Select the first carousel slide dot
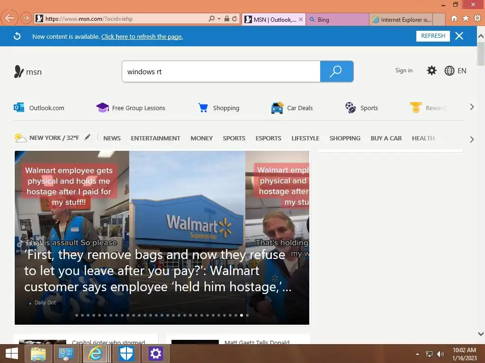The width and height of the screenshot is (485, 363). [x=77, y=315]
